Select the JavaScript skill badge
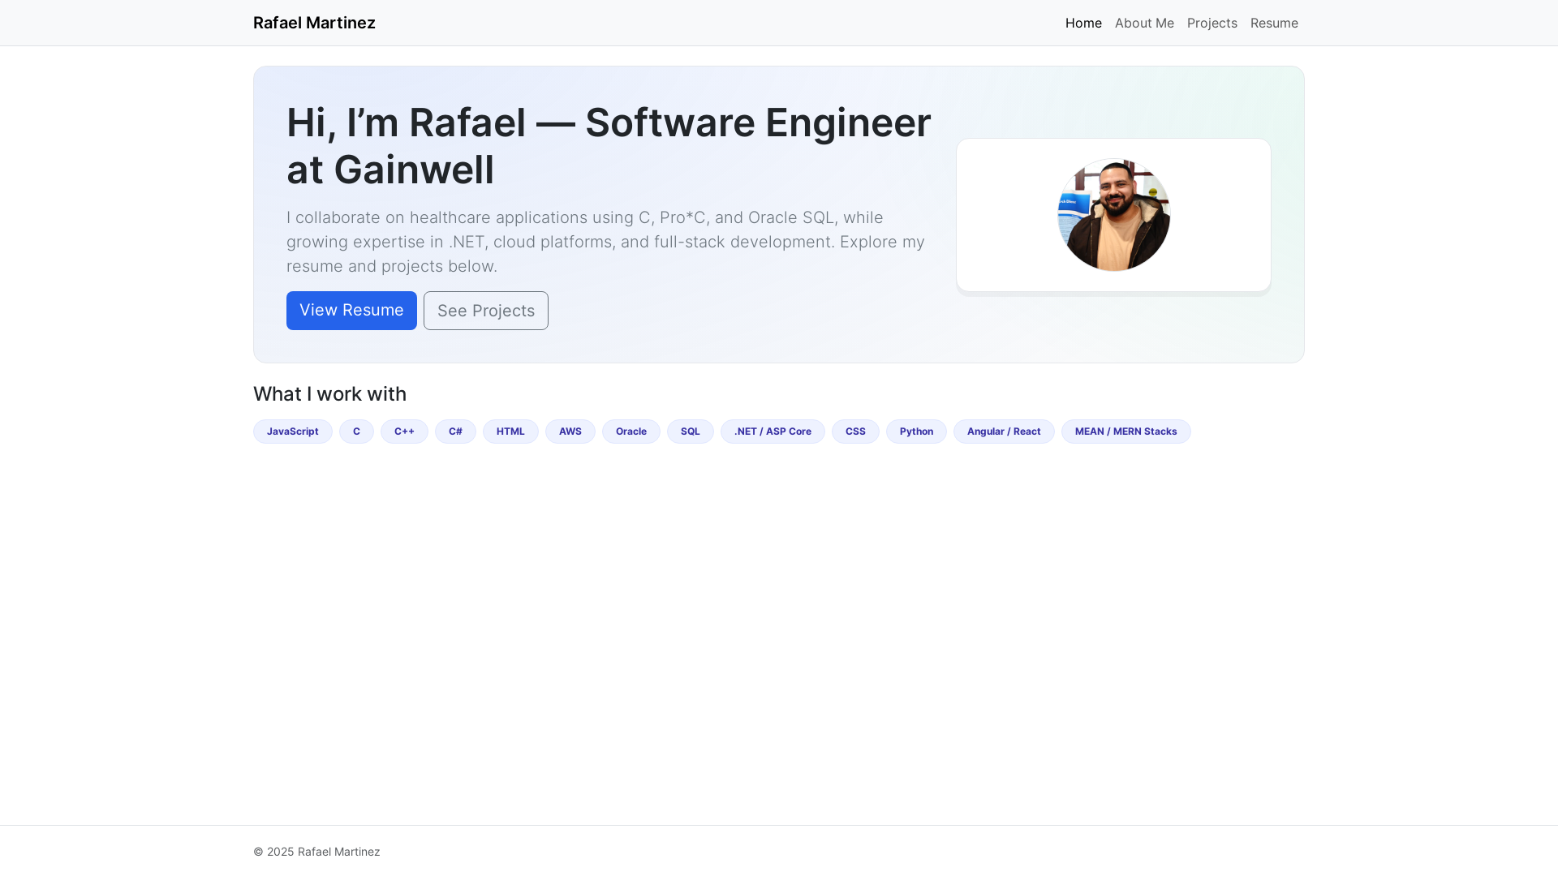Image resolution: width=1558 pixels, height=876 pixels. tap(293, 432)
